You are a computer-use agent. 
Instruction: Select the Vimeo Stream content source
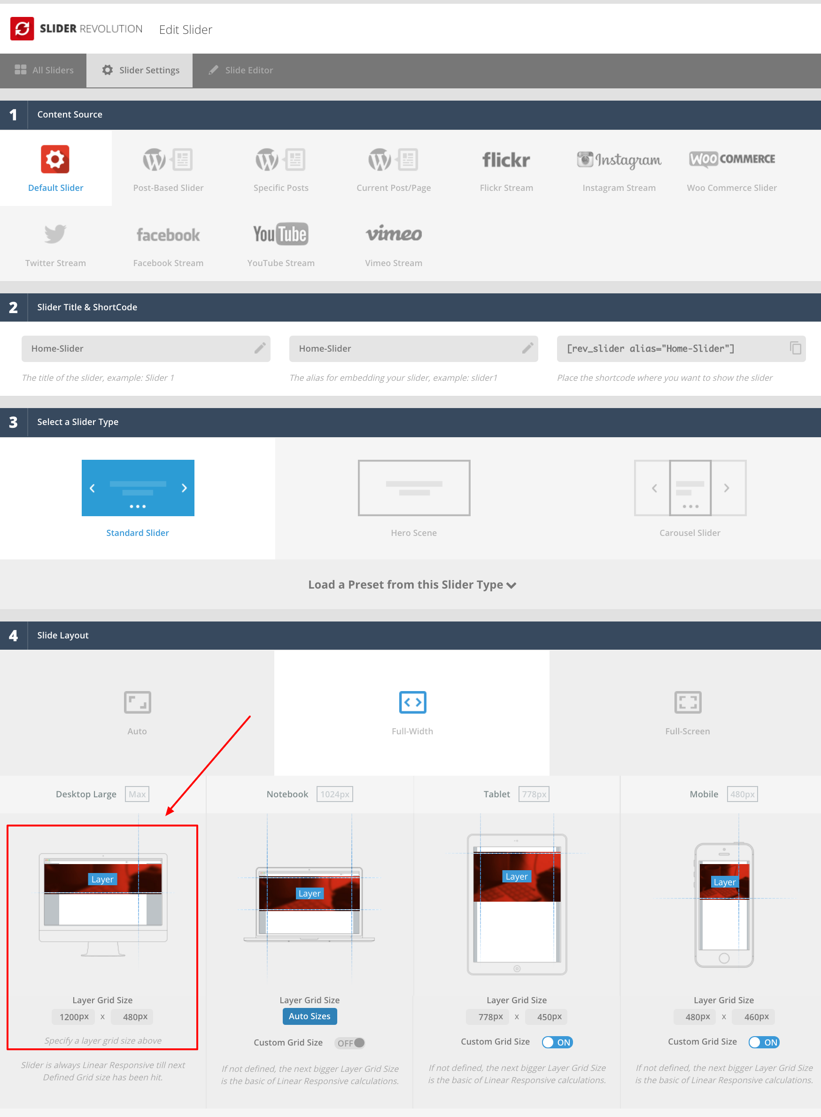393,244
